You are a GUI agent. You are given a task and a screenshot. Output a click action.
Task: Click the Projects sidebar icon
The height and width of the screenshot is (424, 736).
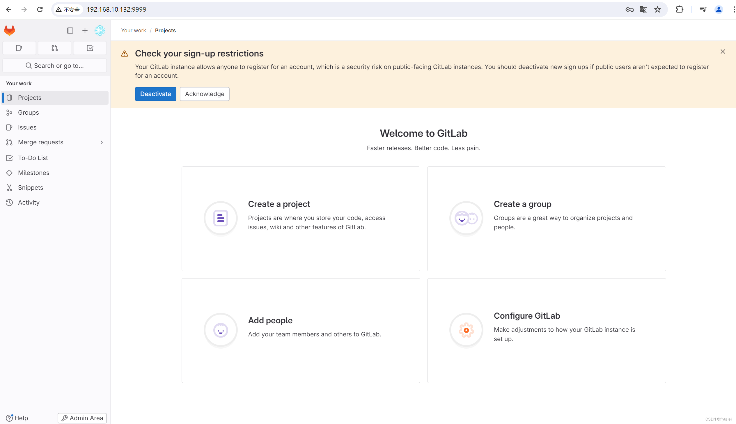[x=9, y=97]
